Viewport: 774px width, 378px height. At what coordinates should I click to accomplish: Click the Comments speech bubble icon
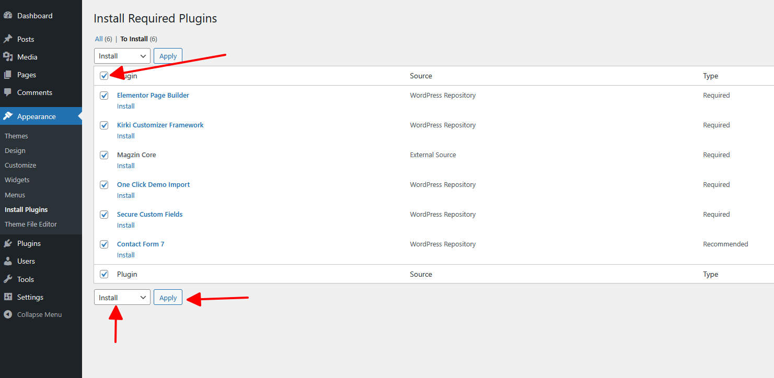(x=8, y=92)
